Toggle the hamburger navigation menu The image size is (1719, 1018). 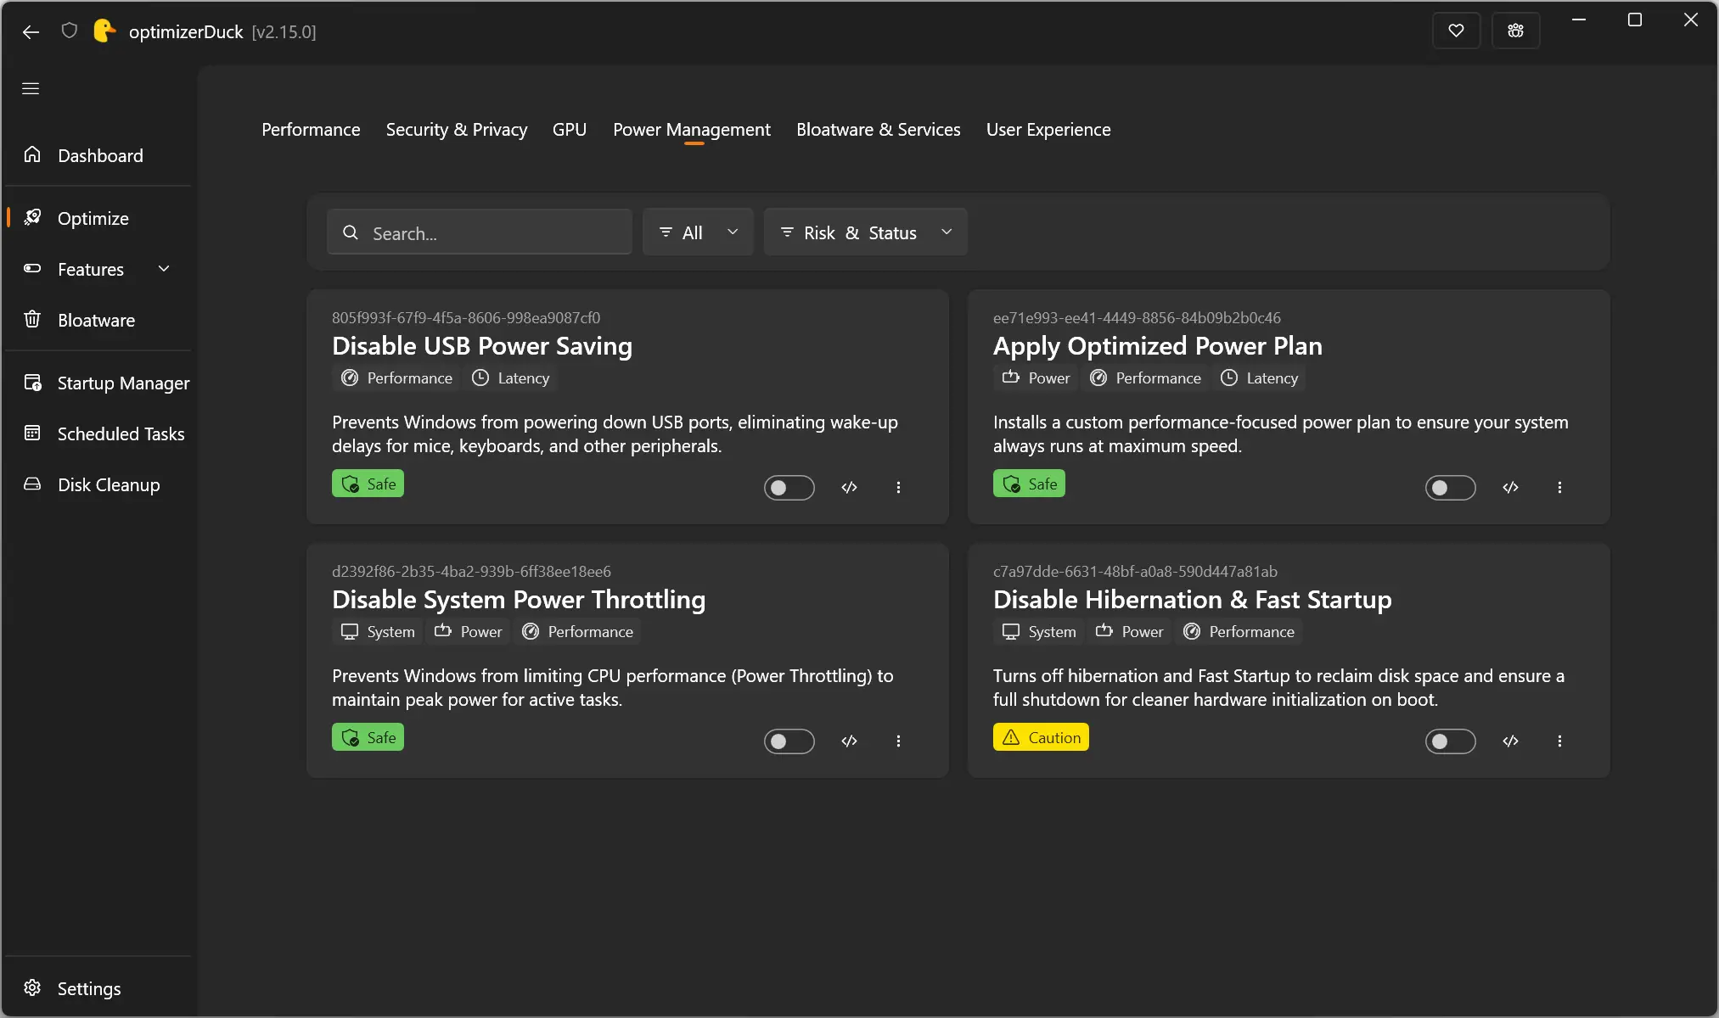31,88
